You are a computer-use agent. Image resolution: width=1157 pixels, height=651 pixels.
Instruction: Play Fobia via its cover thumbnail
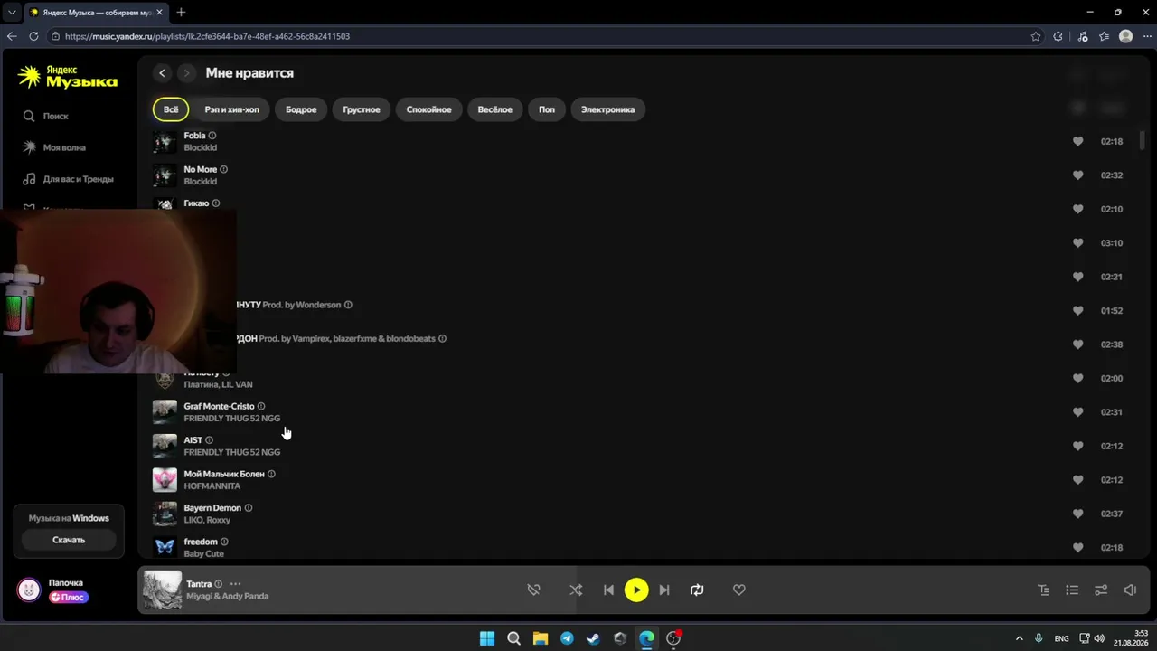pyautogui.click(x=165, y=141)
